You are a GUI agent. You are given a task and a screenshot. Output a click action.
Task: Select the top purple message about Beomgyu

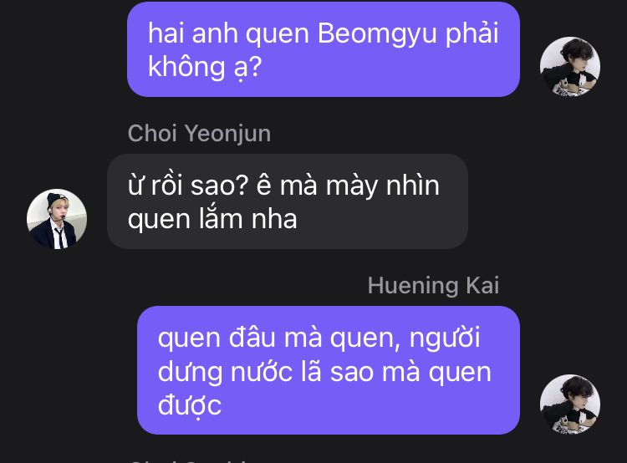click(x=323, y=49)
